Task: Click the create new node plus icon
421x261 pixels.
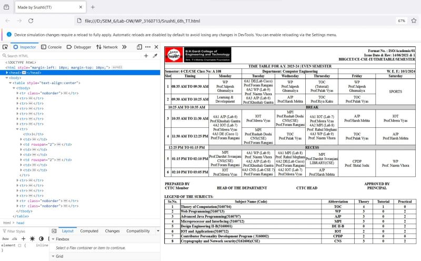Action: point(146,55)
